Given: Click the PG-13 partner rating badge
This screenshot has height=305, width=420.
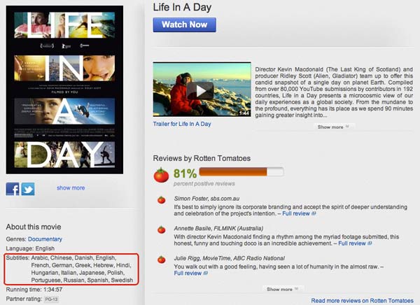Looking at the screenshot, I should [x=51, y=299].
